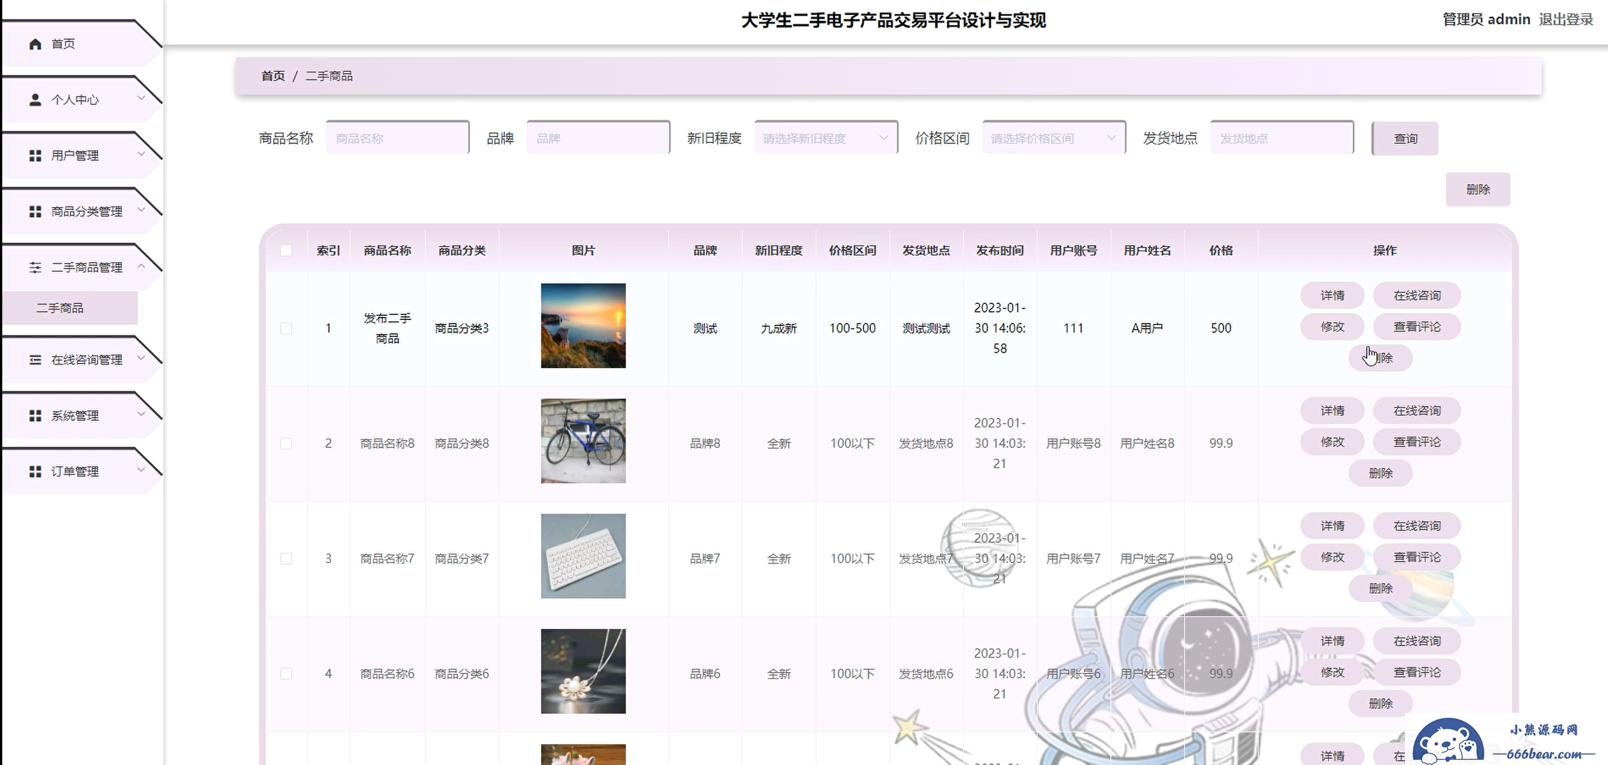This screenshot has height=765, width=1608.
Task: Click the batch 删除 button above table
Action: point(1478,189)
